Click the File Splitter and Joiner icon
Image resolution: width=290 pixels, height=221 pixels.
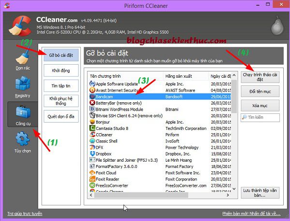click(92, 160)
